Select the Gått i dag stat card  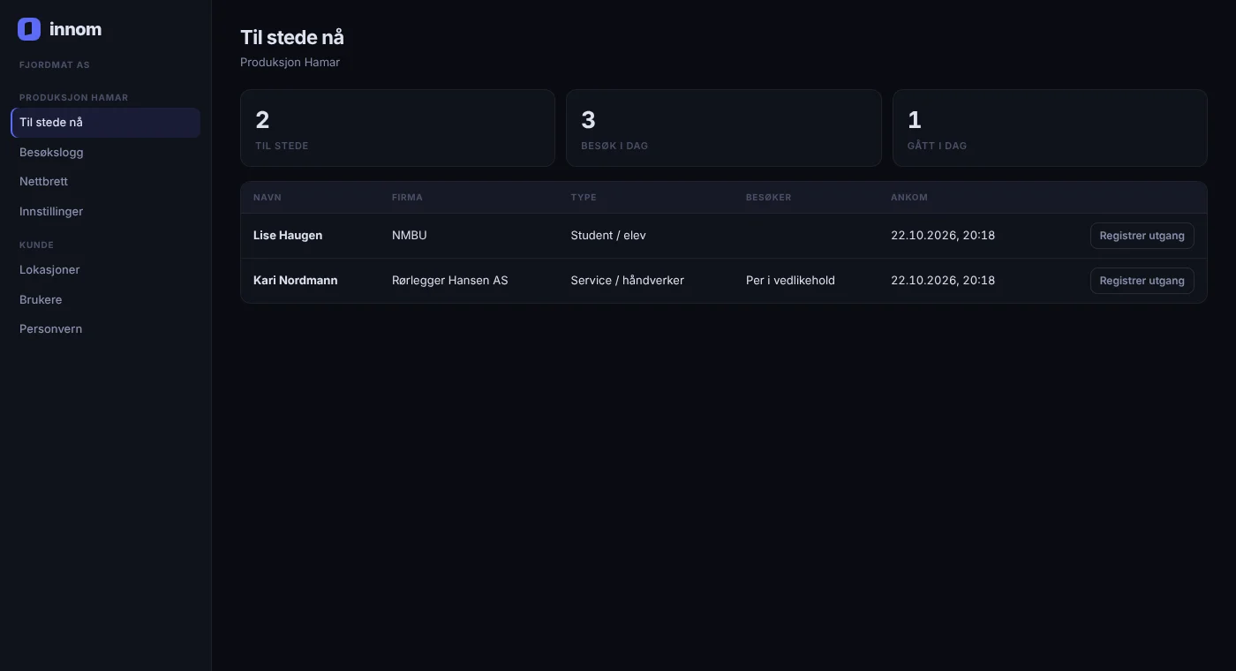point(1050,128)
